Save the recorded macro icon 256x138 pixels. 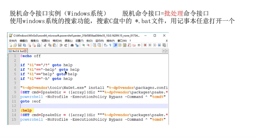[x=164, y=45]
